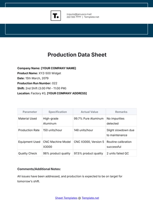This screenshot has width=153, height=217.
Task: Click the 98% product quality cell
Action: (58, 153)
